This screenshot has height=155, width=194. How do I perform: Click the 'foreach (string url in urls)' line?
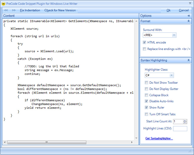point(35,36)
